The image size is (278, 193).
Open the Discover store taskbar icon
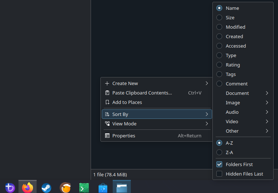click(103, 188)
